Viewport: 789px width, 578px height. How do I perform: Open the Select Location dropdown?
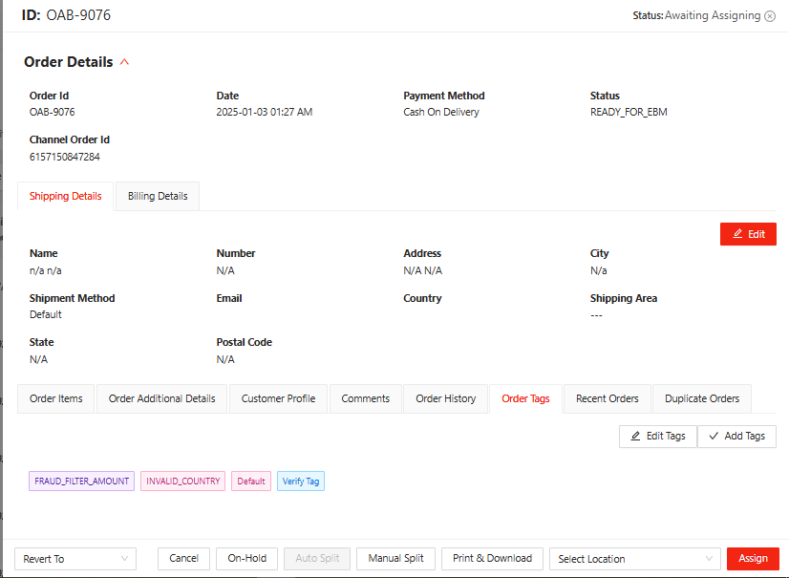[x=635, y=559]
